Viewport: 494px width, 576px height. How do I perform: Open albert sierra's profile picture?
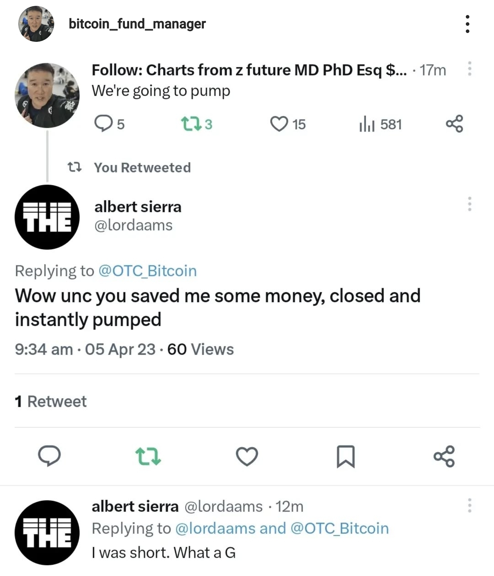tap(47, 216)
